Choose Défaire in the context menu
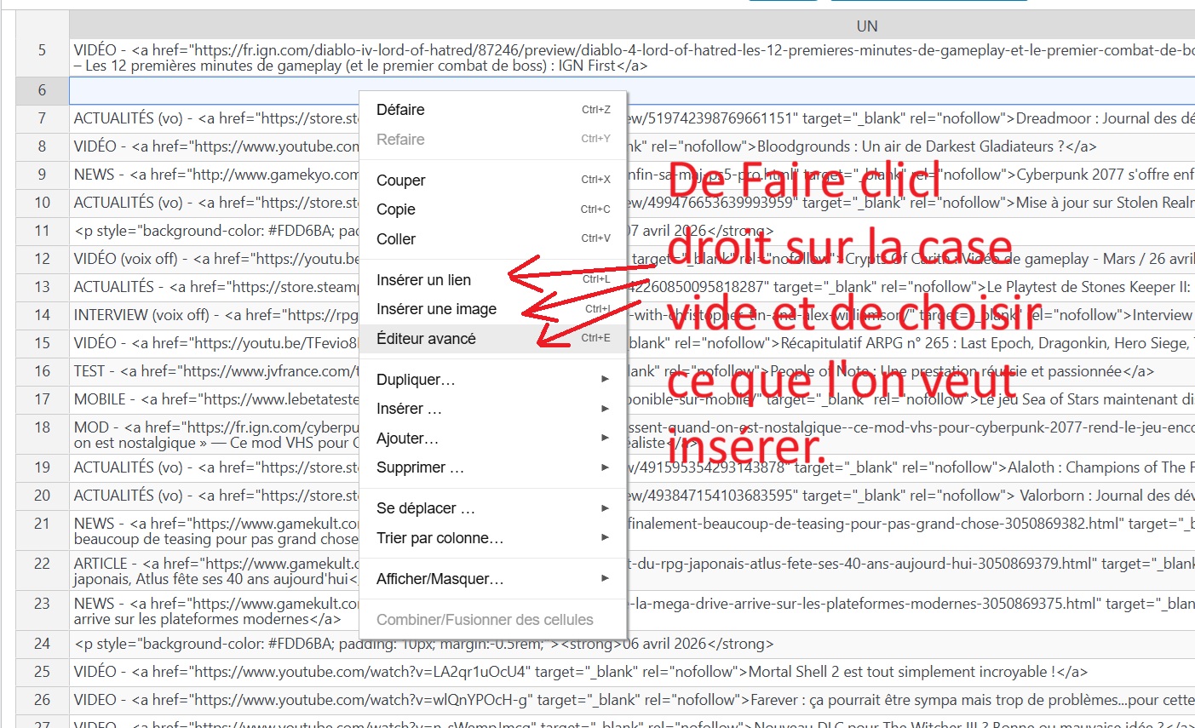Image resolution: width=1195 pixels, height=728 pixels. (493, 110)
